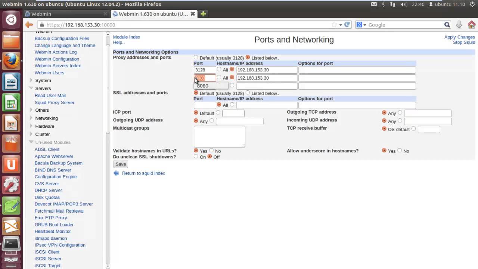Open LibreOffice Writer from the launcher
This screenshot has width=478, height=269.
tap(11, 81)
